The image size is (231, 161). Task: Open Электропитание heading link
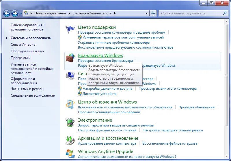point(95,120)
